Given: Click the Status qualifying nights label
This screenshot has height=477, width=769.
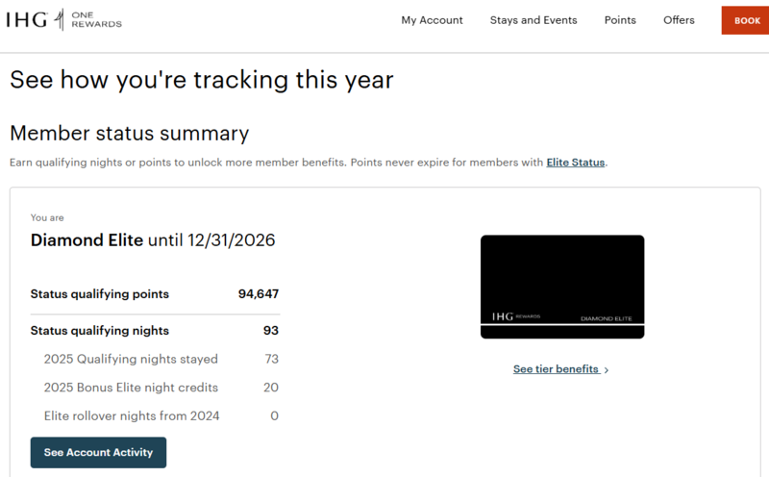Looking at the screenshot, I should click(100, 330).
